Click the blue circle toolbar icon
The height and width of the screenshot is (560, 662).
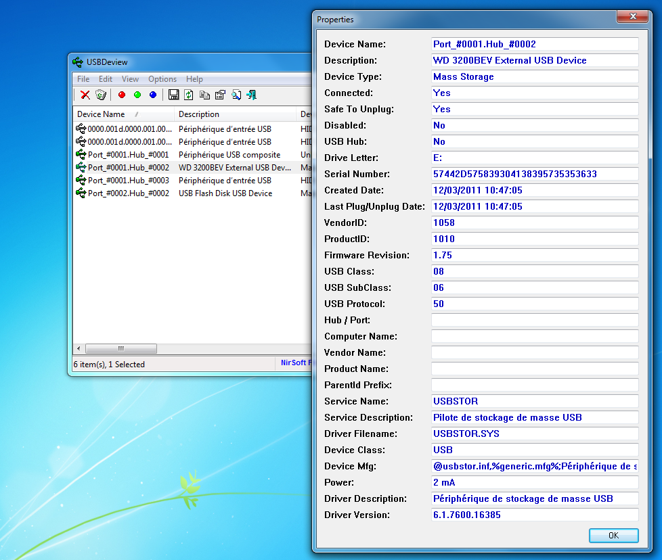(153, 95)
